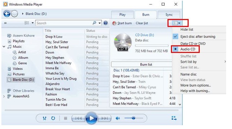Toggle shuffle playback
Viewport: 232px width, 129px height.
pos(44,118)
